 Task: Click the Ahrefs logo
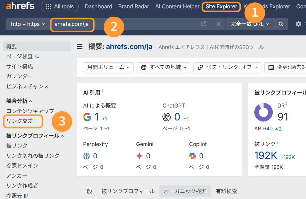click(x=20, y=6)
